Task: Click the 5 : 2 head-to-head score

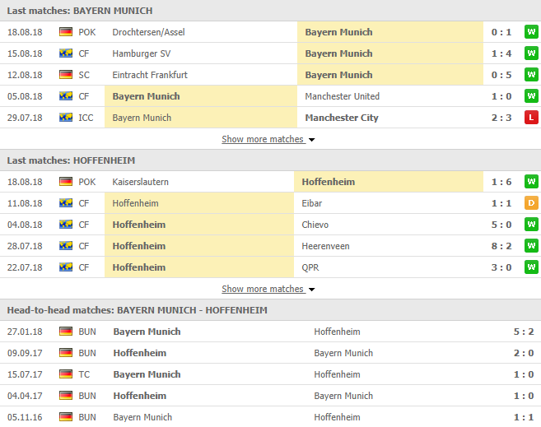Action: [524, 332]
